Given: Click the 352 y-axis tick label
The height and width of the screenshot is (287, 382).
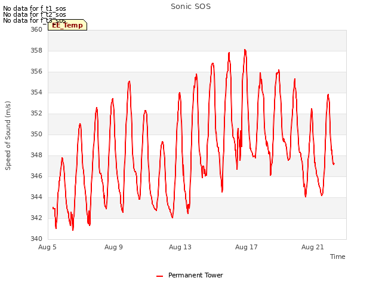Looking at the screenshot, I should [36, 114].
